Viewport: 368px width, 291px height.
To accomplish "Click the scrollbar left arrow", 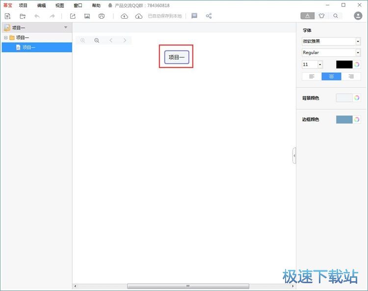I will tap(75, 286).
